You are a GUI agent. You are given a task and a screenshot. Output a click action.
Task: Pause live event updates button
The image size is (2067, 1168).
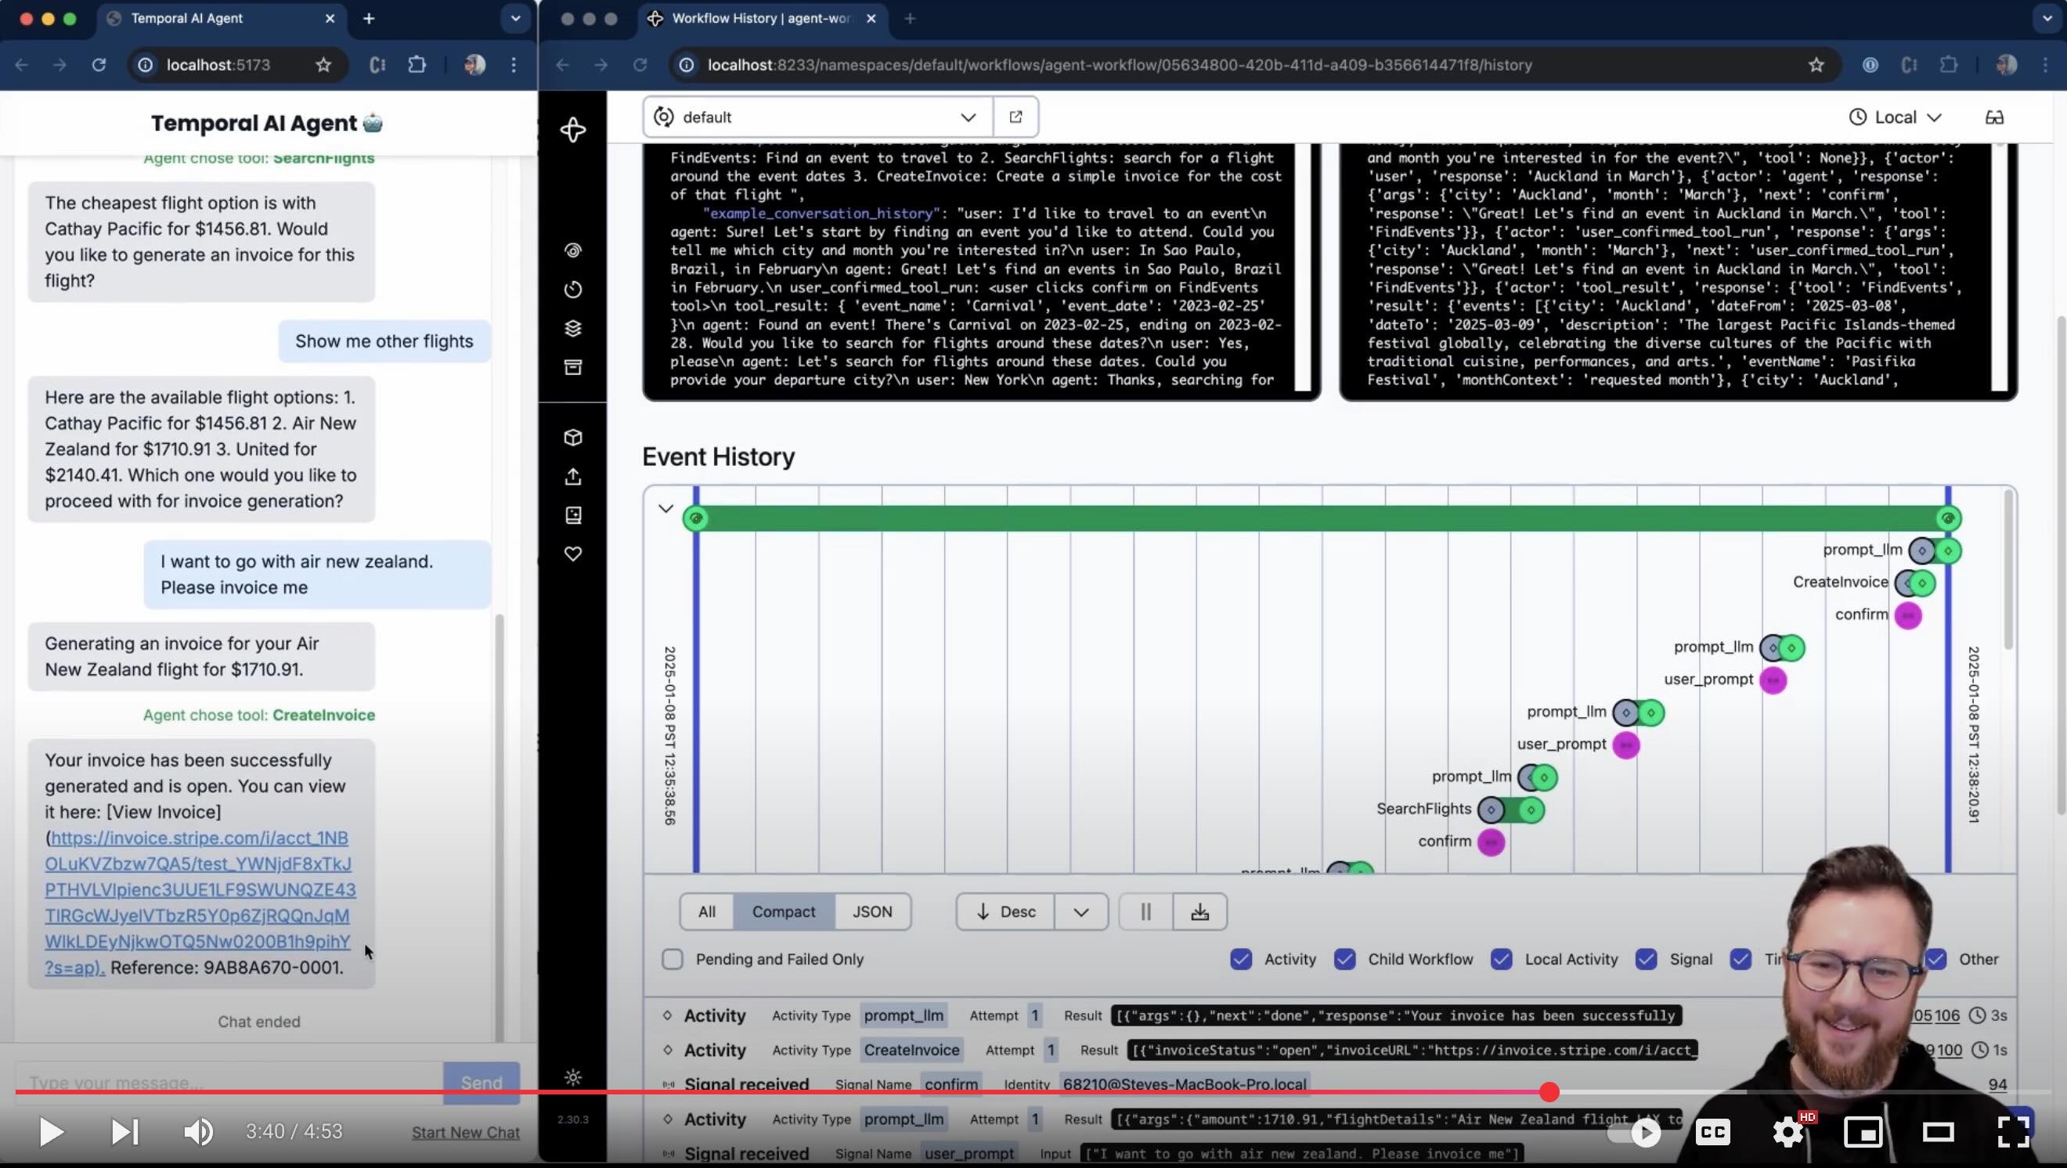tap(1145, 912)
